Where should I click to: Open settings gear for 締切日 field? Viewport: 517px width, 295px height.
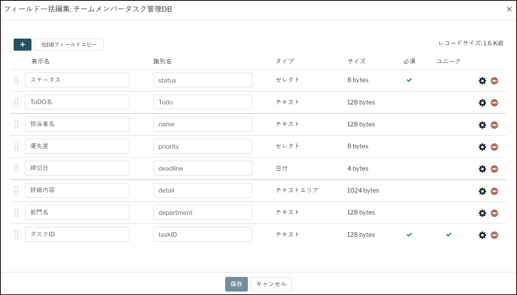[482, 169]
